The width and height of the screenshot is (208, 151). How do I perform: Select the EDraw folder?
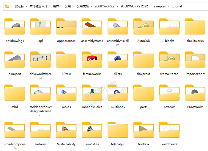click(x=66, y=59)
